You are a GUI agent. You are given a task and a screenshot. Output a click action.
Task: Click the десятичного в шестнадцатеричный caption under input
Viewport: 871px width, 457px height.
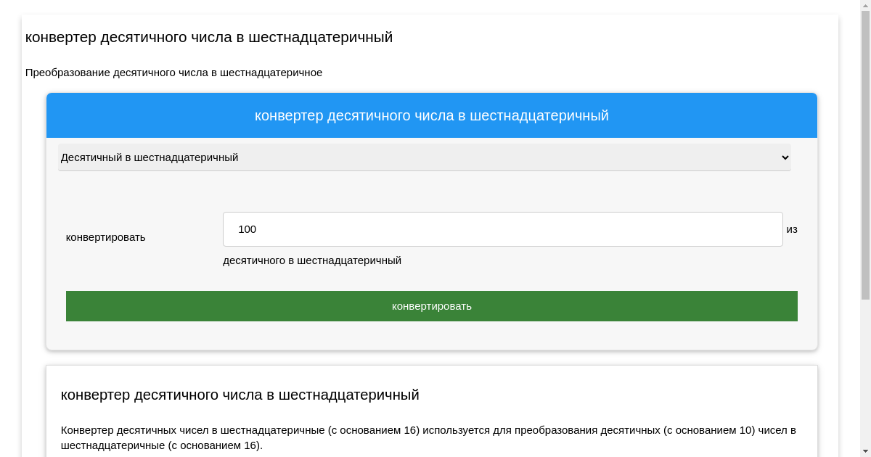click(312, 260)
